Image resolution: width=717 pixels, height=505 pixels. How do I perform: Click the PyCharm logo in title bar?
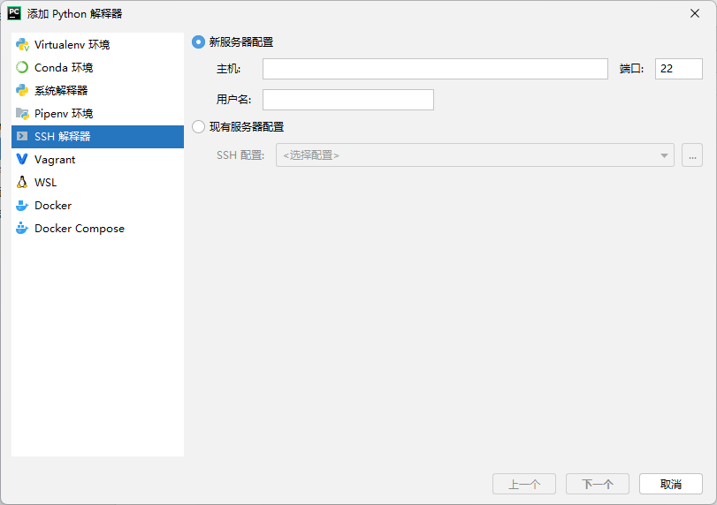click(x=14, y=13)
